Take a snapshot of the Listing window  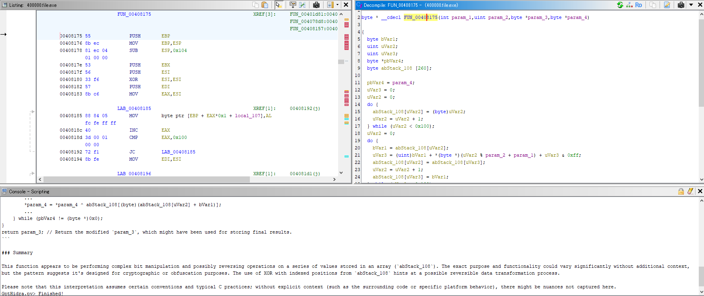click(316, 5)
